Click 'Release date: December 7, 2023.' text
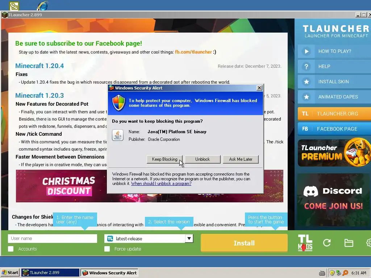Image resolution: width=371 pixels, height=278 pixels. click(x=249, y=66)
